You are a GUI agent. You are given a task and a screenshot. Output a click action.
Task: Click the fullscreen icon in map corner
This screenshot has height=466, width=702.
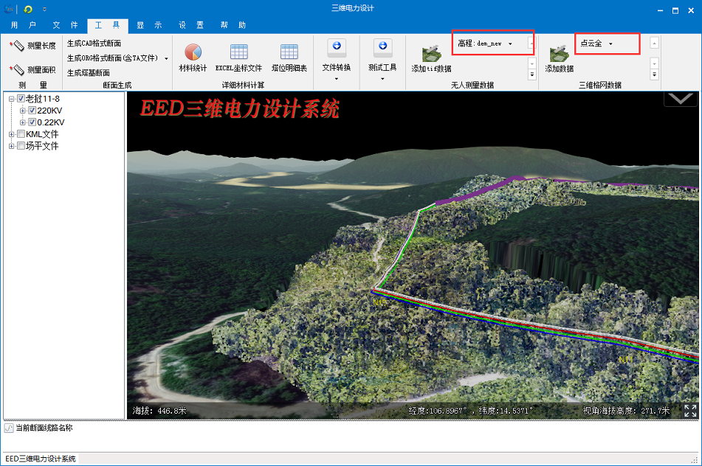tap(690, 411)
